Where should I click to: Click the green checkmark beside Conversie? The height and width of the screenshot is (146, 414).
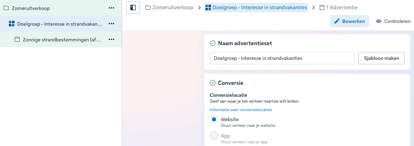(213, 83)
